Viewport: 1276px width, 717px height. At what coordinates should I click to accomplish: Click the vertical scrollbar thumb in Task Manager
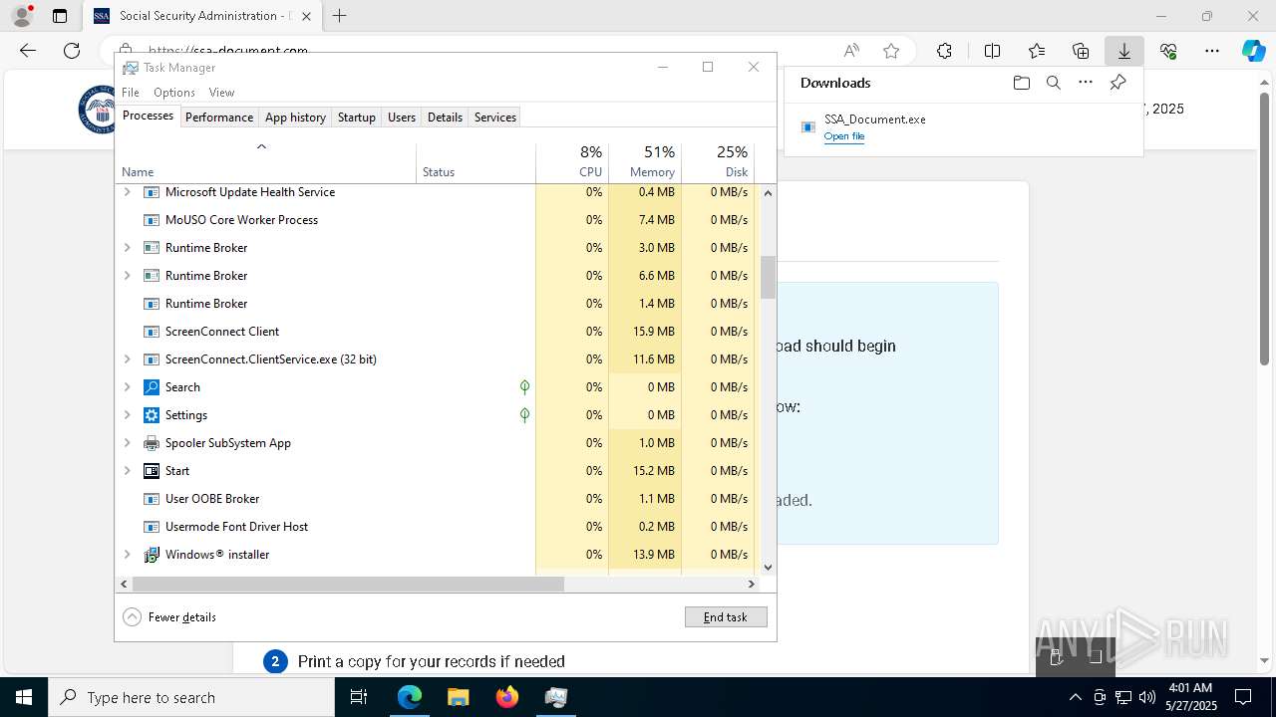(x=768, y=278)
